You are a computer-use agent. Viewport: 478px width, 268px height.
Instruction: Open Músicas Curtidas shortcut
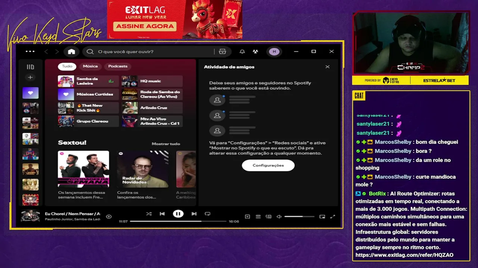88,95
